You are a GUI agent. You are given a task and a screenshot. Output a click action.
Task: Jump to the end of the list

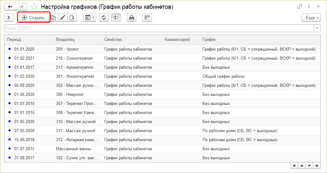coord(317,166)
